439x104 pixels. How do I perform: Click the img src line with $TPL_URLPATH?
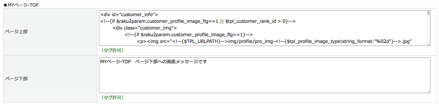point(200,41)
